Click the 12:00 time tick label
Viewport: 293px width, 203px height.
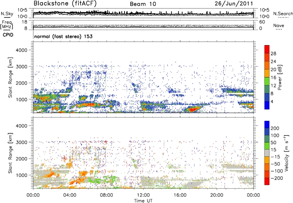pos(143,195)
